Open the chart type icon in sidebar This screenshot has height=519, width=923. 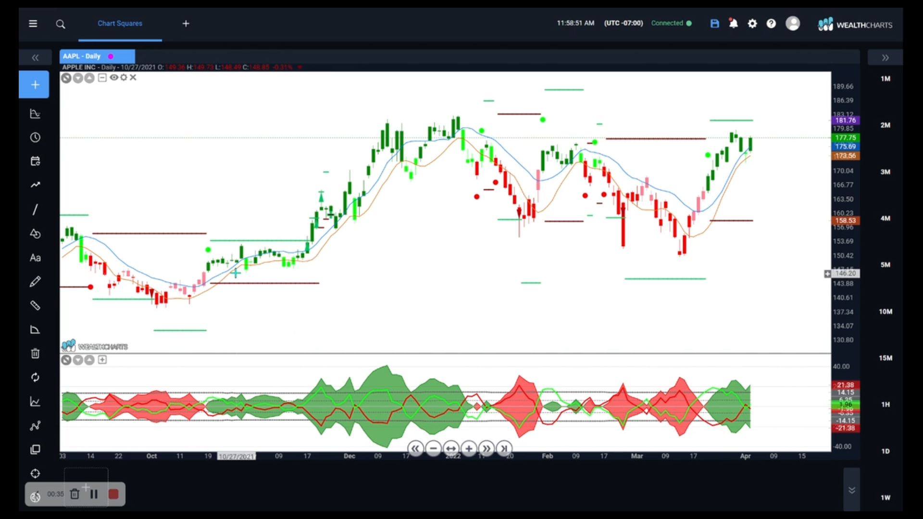pos(35,114)
